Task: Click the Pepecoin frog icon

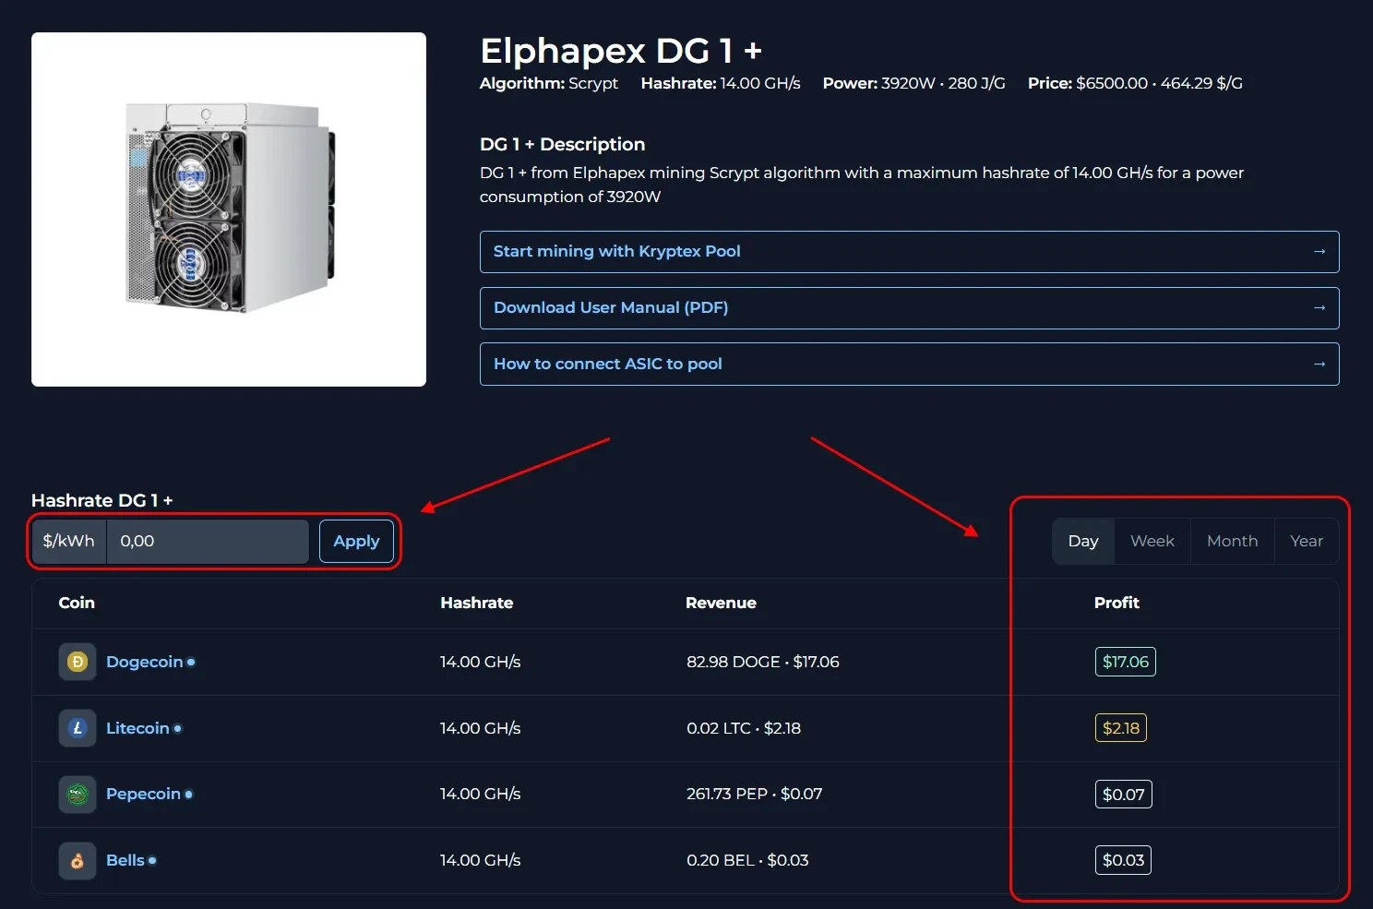Action: (x=78, y=795)
